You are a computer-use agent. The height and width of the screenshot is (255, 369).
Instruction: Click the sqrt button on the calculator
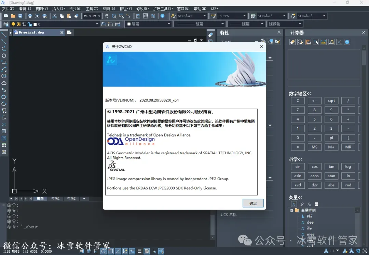click(331, 101)
